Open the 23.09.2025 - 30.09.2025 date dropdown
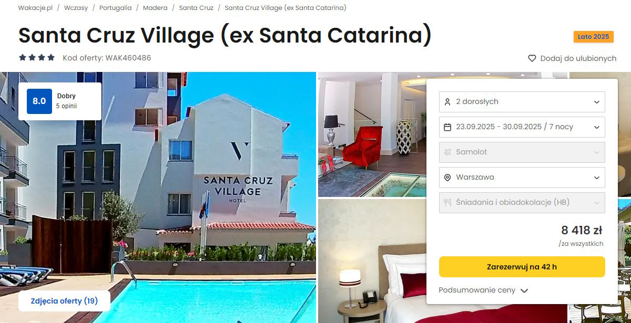The image size is (631, 323). point(522,127)
